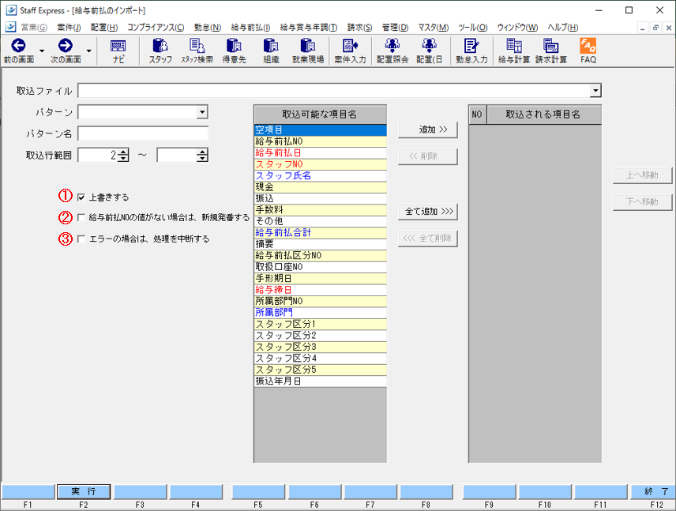Enable エラーの場合は、処理を中断する checkbox
Viewport: 676px width, 511px height.
point(81,239)
